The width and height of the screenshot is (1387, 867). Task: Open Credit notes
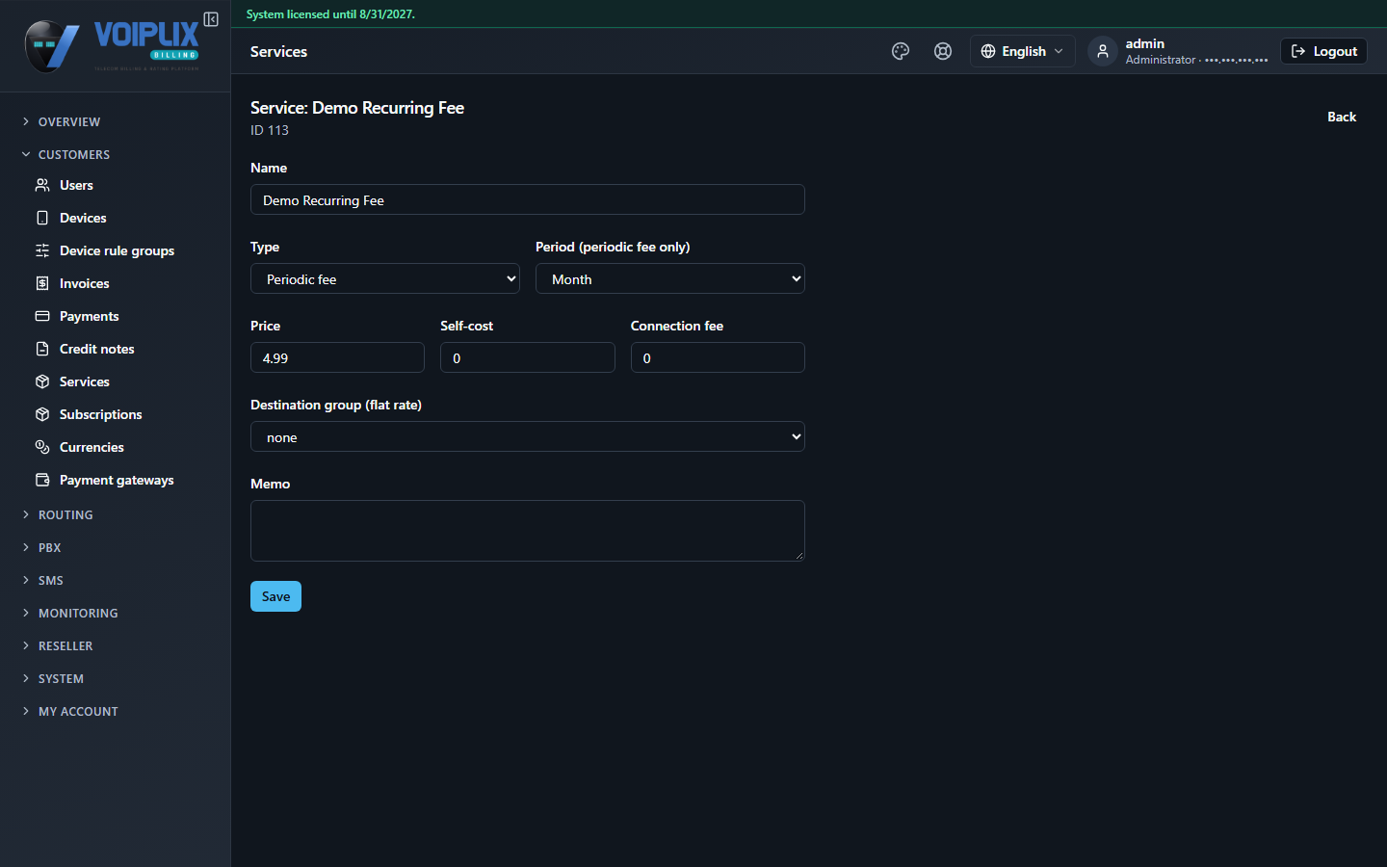click(96, 349)
